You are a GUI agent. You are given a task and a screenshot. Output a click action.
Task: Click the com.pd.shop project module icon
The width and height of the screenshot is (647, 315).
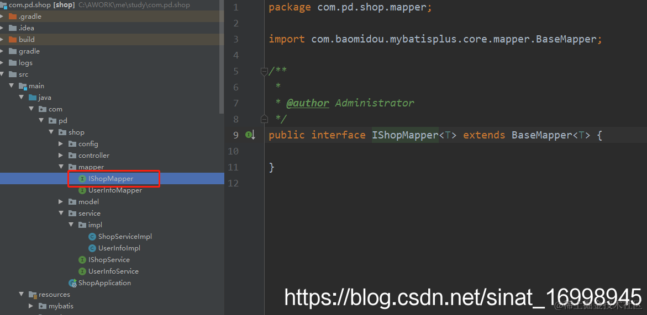(x=4, y=5)
